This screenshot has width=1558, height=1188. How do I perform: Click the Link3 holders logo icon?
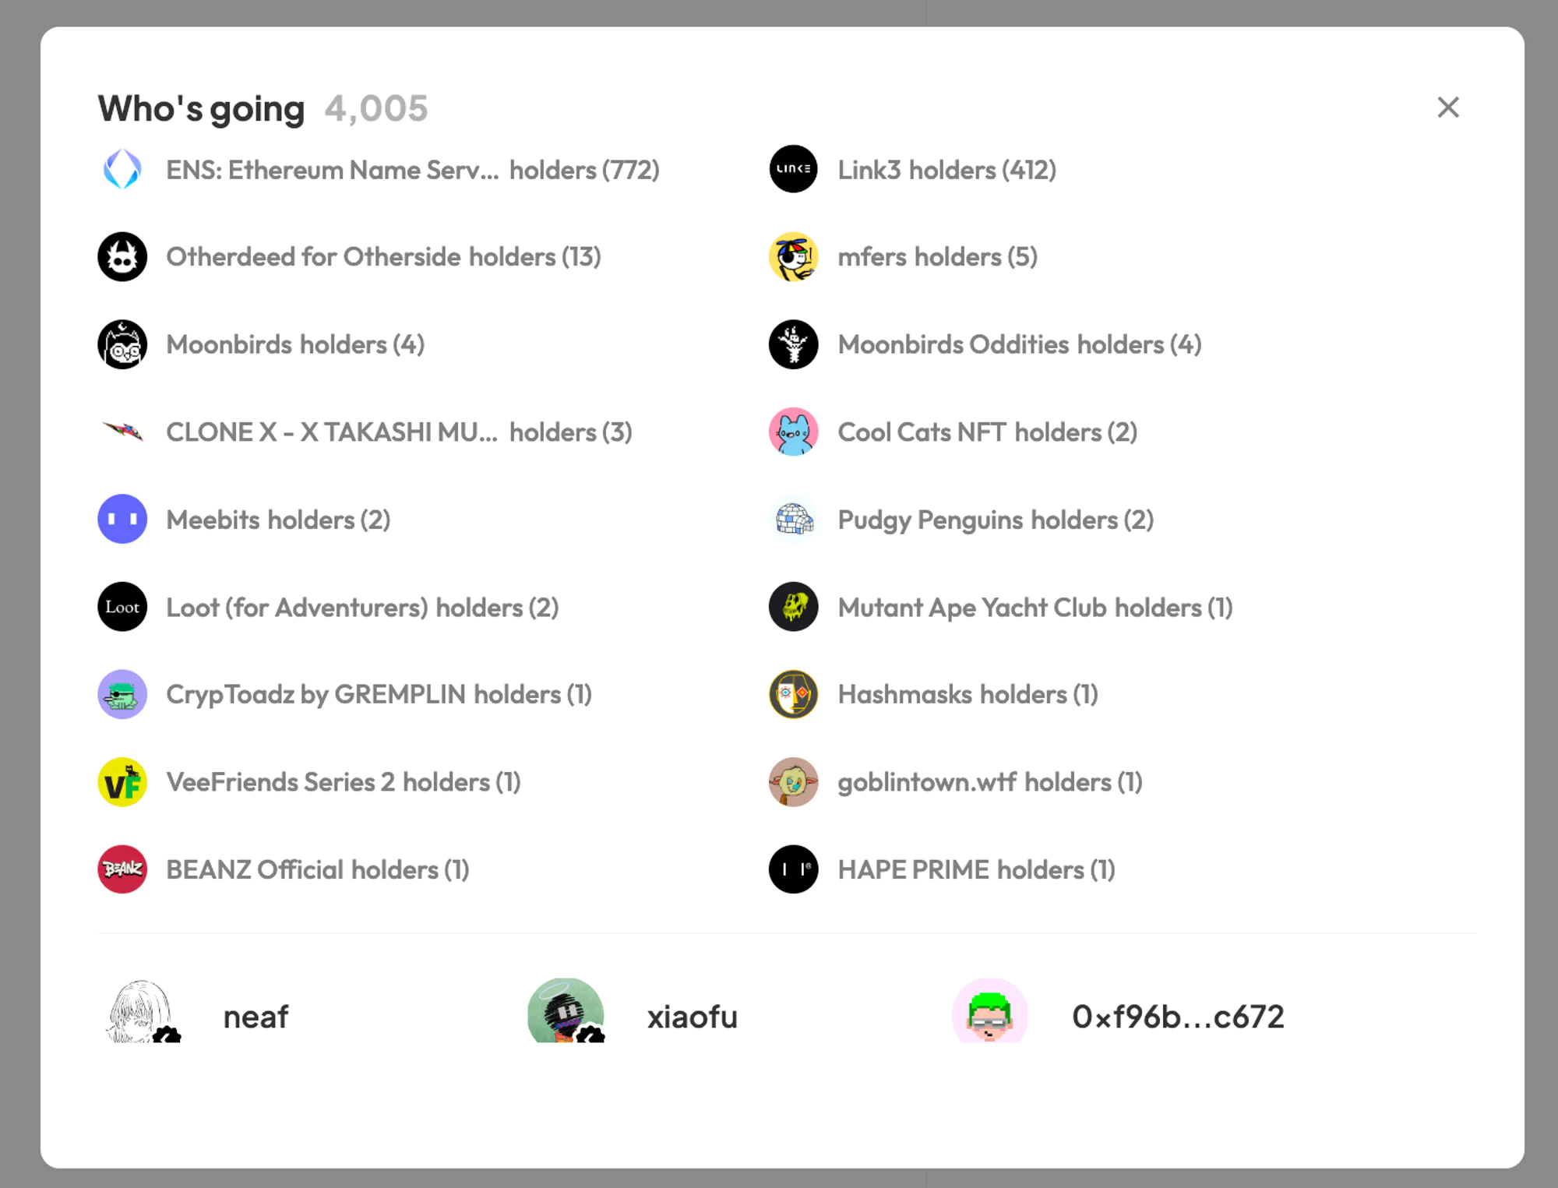(x=793, y=169)
